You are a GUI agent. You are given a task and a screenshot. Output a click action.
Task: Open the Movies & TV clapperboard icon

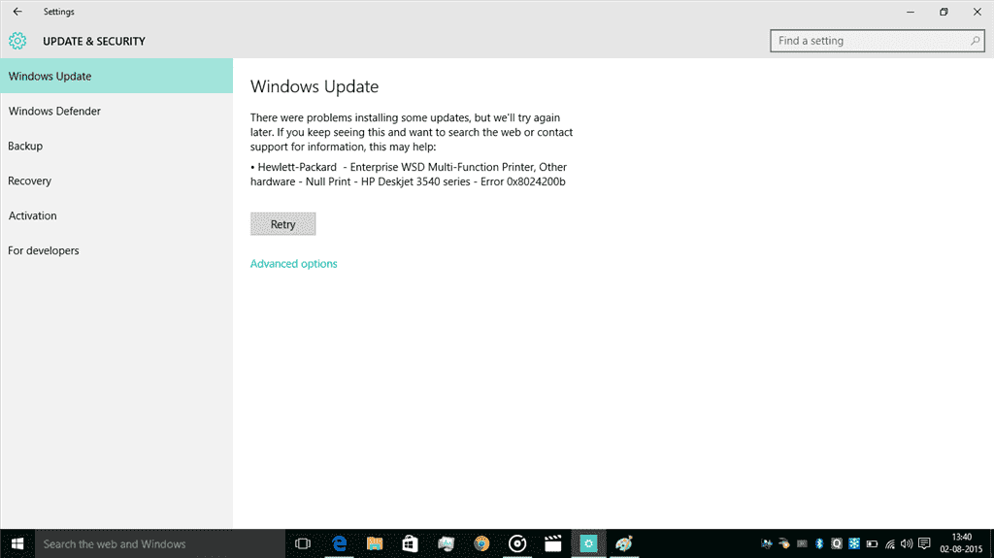point(552,544)
